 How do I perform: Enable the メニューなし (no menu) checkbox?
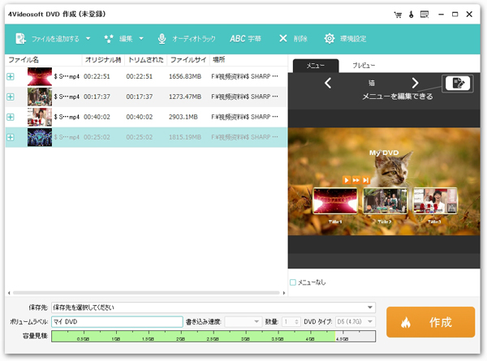[x=292, y=282]
